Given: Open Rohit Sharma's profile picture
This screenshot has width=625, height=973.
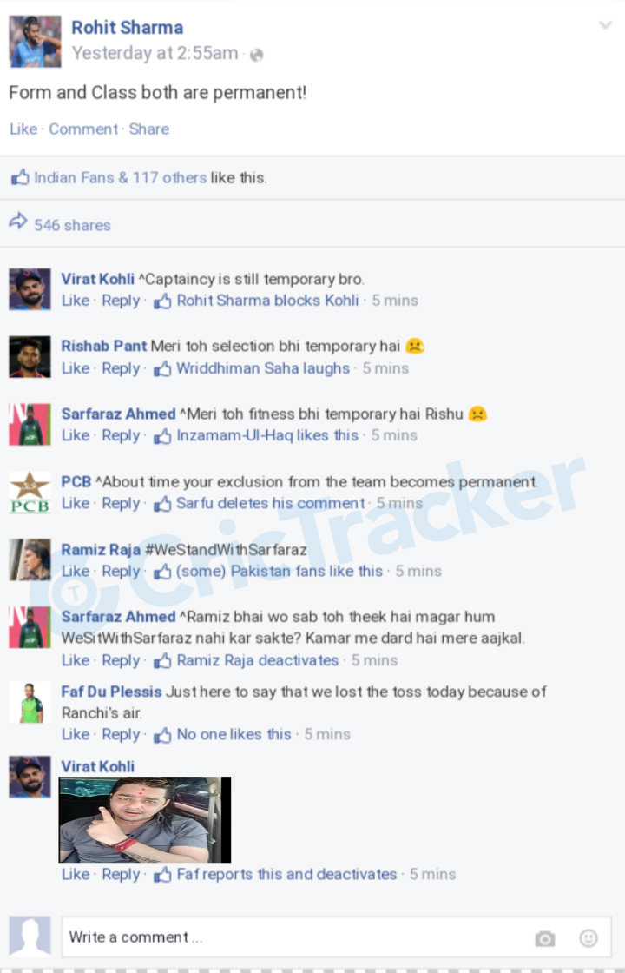Looking at the screenshot, I should coord(35,41).
